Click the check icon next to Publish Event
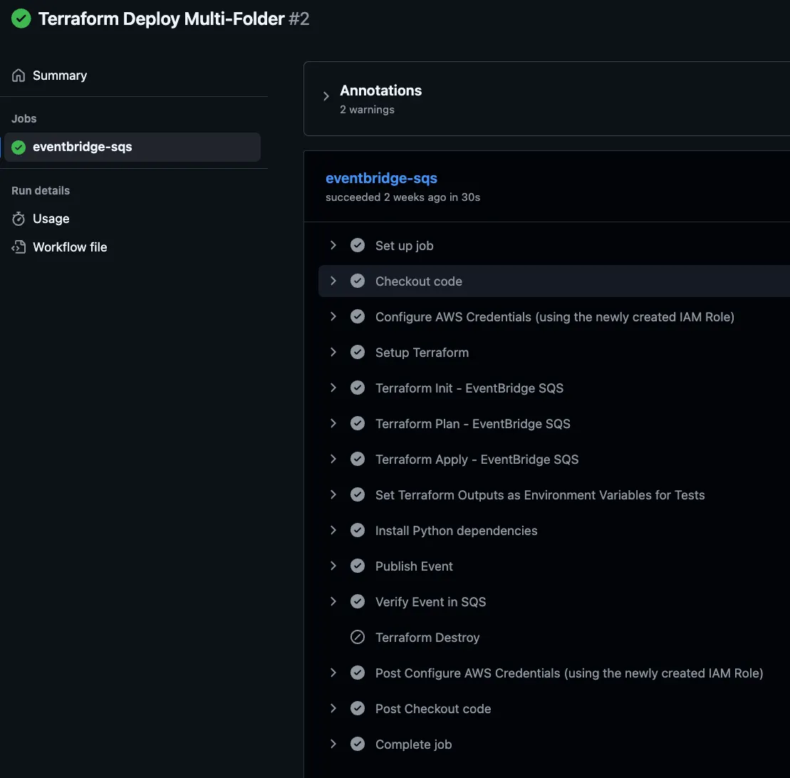The image size is (790, 778). 358,566
